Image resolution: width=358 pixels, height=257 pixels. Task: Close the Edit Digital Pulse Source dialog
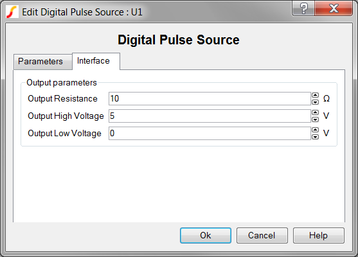[x=334, y=8]
